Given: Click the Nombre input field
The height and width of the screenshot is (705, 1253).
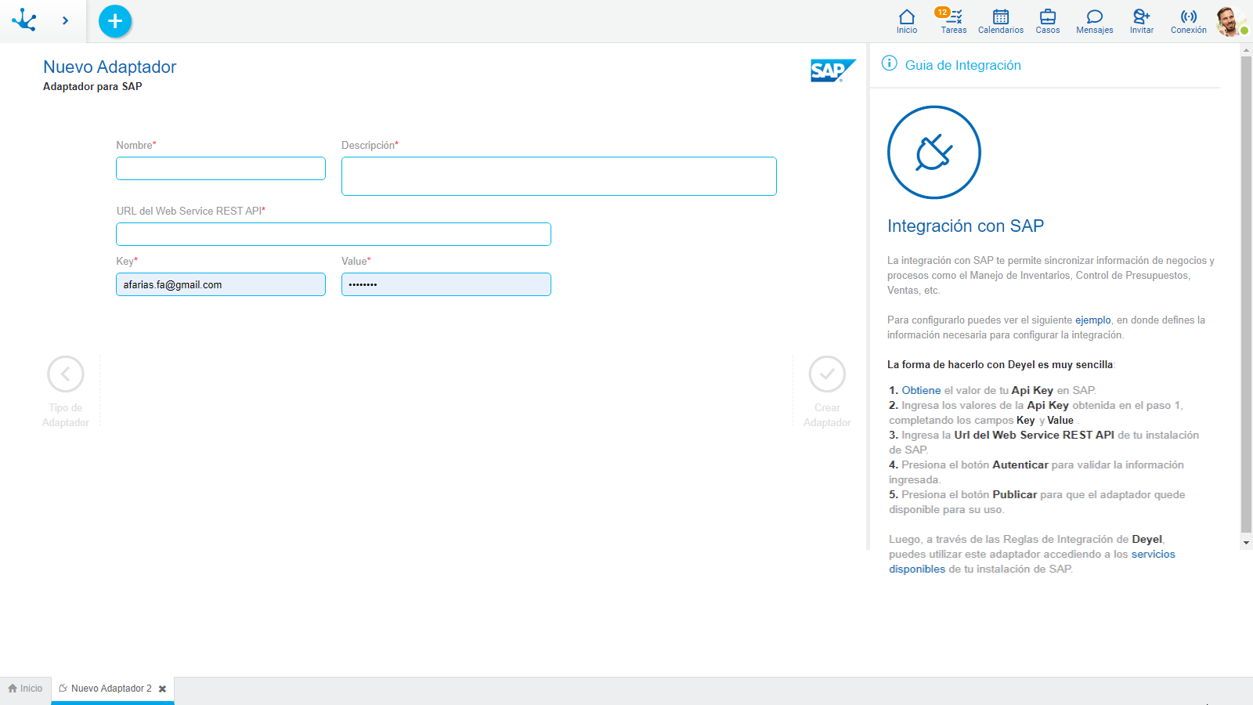Looking at the screenshot, I should coord(221,168).
